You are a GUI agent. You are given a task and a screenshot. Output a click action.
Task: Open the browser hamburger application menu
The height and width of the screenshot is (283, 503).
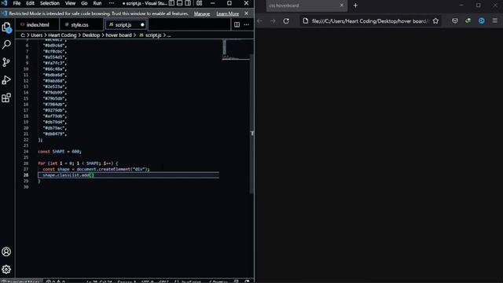coord(494,21)
